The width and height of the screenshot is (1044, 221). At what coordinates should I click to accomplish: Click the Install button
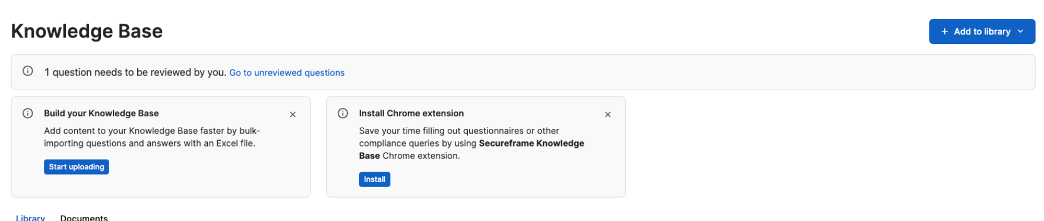(x=374, y=179)
